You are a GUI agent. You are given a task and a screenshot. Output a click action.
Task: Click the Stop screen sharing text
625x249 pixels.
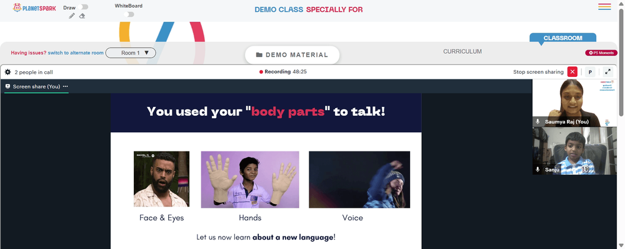pos(538,72)
